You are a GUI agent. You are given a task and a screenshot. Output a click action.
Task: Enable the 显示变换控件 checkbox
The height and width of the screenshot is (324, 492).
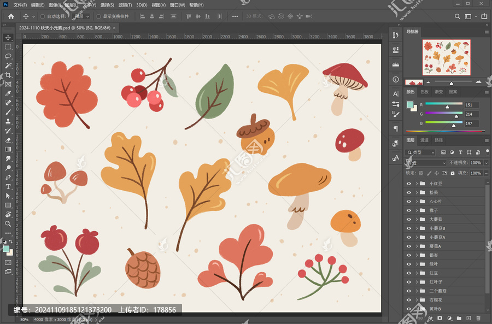tap(98, 16)
